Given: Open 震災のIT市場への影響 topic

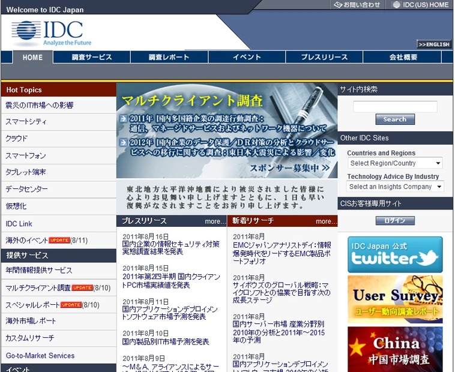Looking at the screenshot, I should click(x=40, y=105).
